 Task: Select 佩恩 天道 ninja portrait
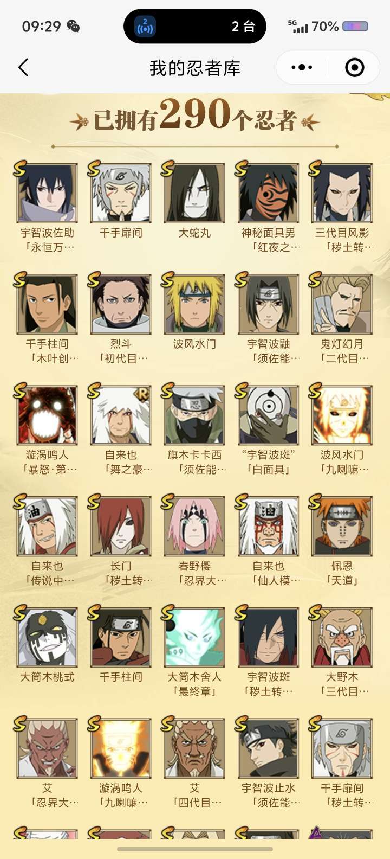coord(342,527)
